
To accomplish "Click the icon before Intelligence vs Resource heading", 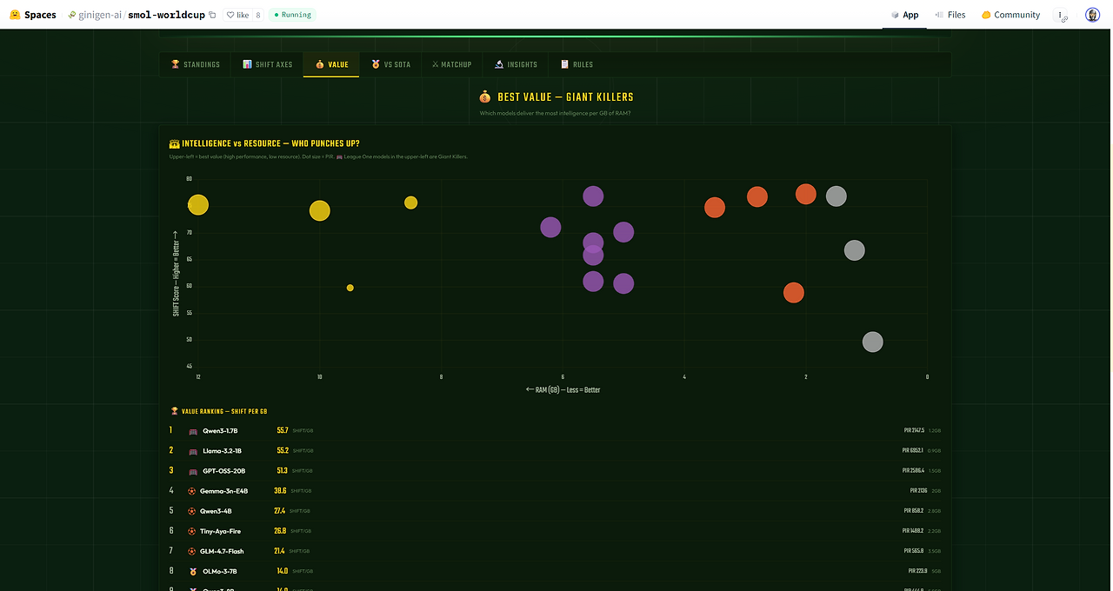I will click(x=174, y=143).
